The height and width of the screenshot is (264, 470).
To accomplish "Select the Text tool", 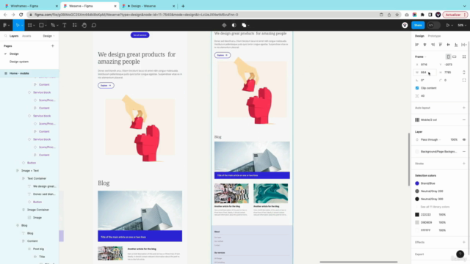I will click(x=64, y=25).
